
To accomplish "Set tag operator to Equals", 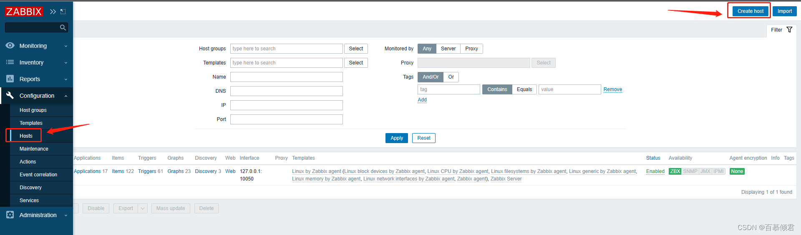I will point(524,89).
